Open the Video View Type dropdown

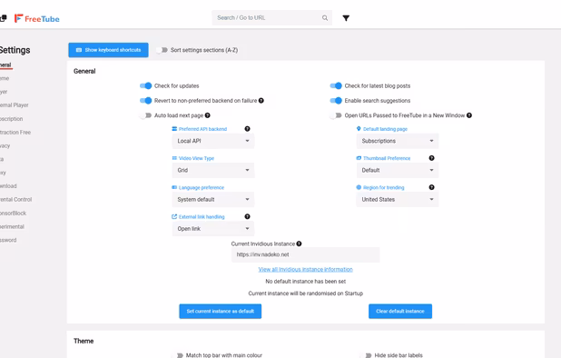point(213,171)
